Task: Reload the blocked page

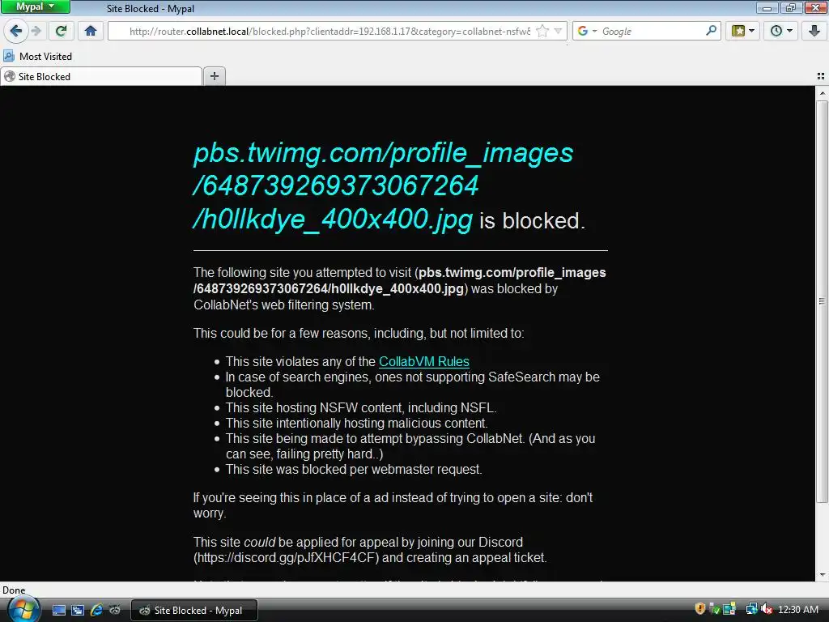Action: coord(62,32)
